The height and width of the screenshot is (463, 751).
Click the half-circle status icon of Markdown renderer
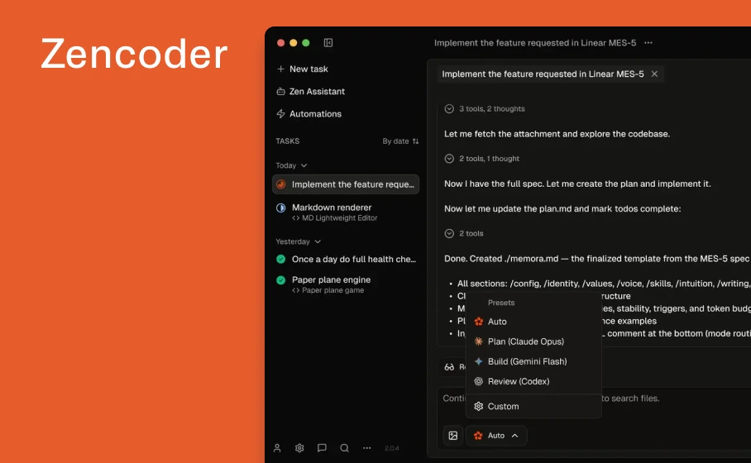tap(281, 208)
